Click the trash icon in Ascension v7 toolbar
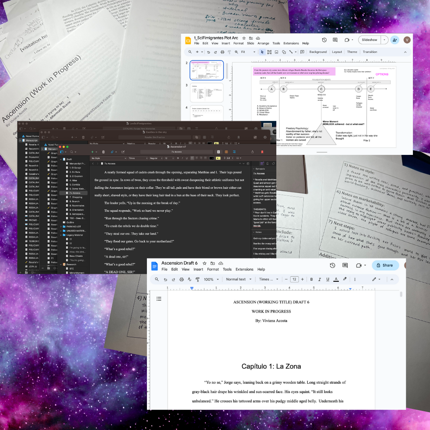430x430 pixels. (x=104, y=152)
